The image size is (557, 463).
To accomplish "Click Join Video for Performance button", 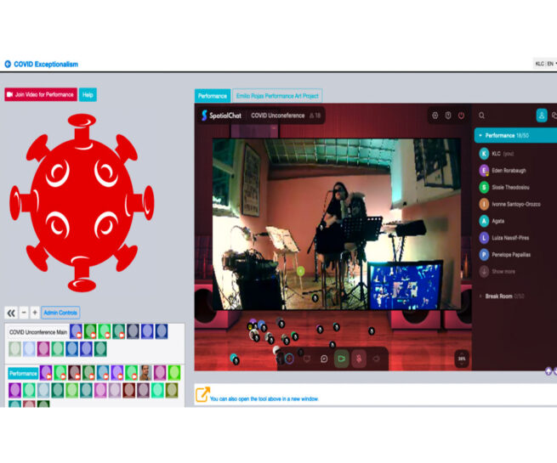I will point(40,94).
